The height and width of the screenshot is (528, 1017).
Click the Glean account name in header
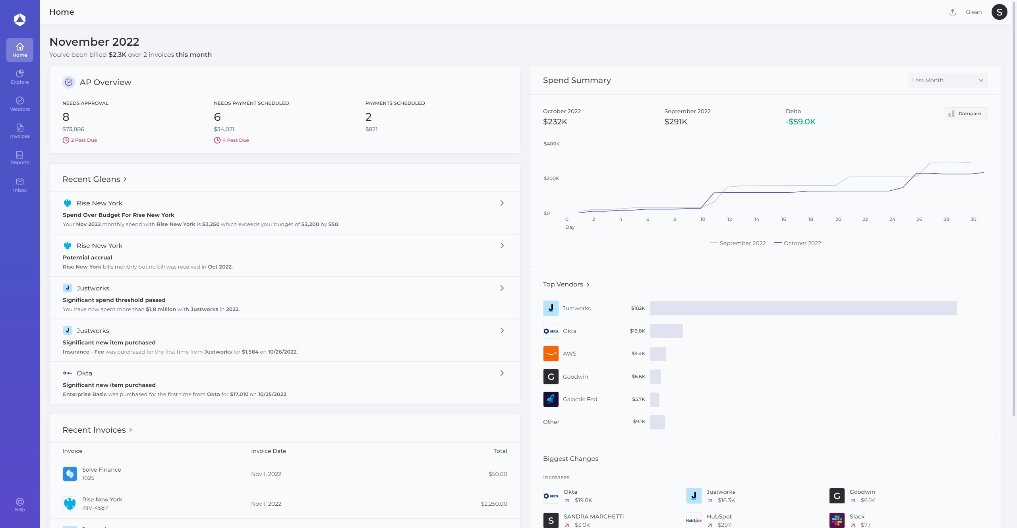tap(974, 12)
